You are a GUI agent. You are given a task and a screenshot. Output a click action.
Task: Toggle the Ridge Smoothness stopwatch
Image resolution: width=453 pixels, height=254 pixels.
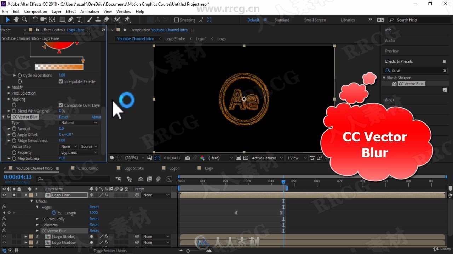[14, 140]
